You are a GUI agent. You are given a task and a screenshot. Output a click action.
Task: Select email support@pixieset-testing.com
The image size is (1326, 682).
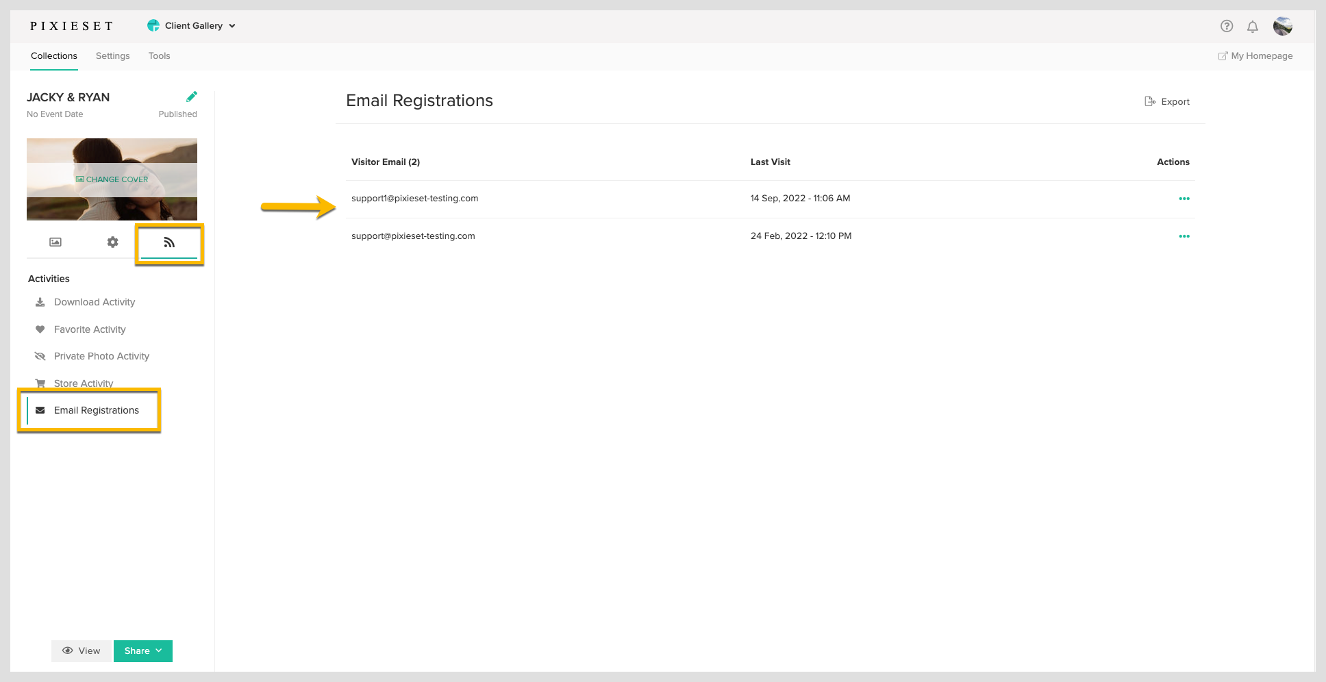413,236
